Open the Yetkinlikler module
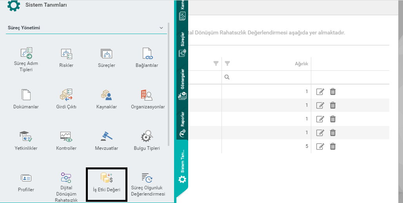The height and width of the screenshot is (203, 403). tap(26, 137)
